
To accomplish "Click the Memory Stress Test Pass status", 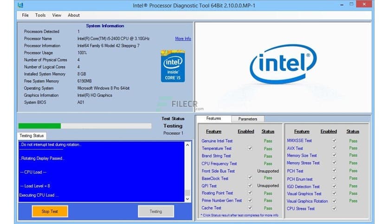I will 353,163.
